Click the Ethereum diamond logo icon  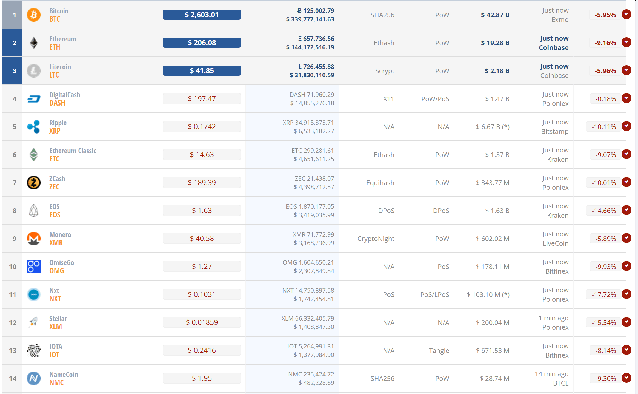[34, 43]
